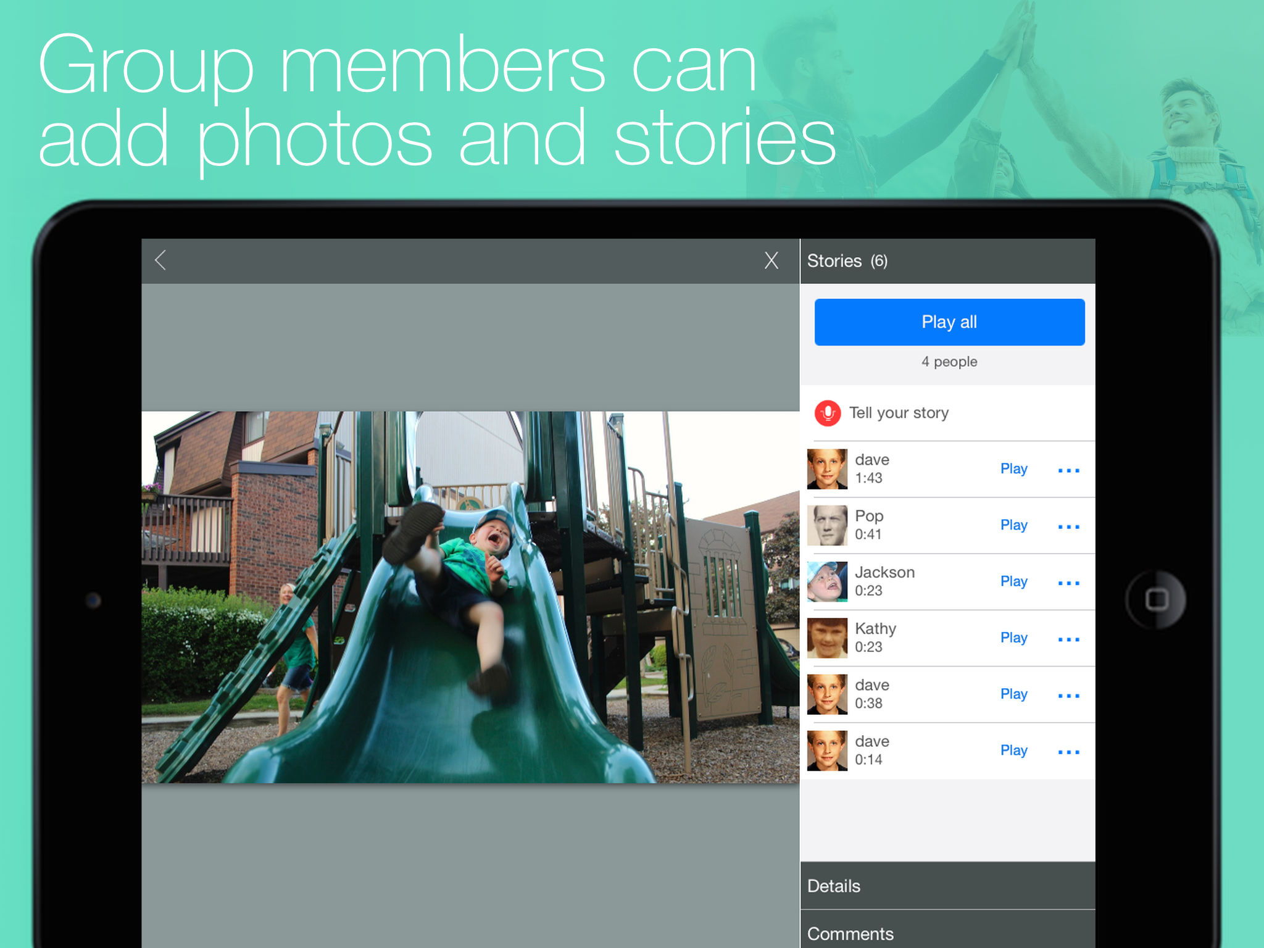
Task: Tap the back arrow in photo viewer
Action: [x=160, y=260]
